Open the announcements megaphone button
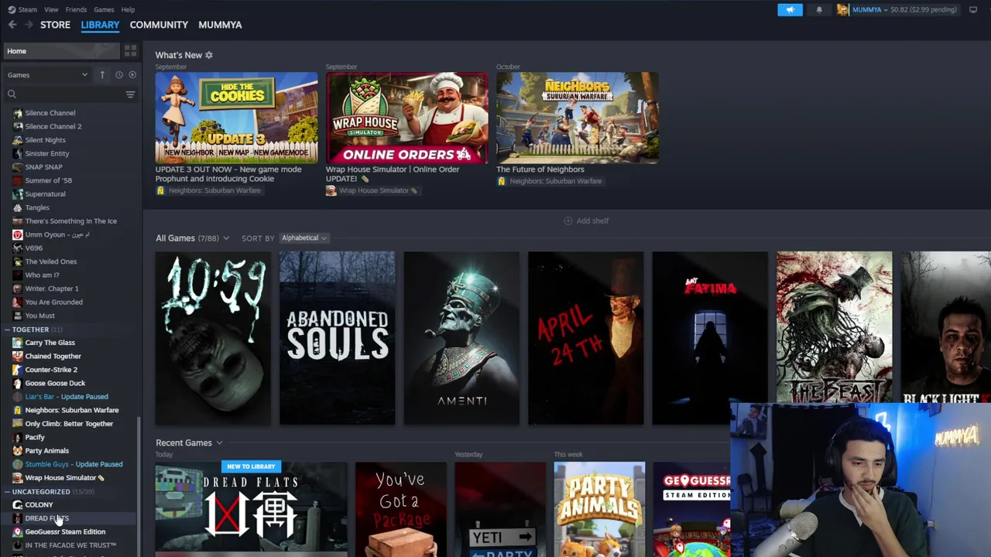This screenshot has width=991, height=557. coord(790,9)
